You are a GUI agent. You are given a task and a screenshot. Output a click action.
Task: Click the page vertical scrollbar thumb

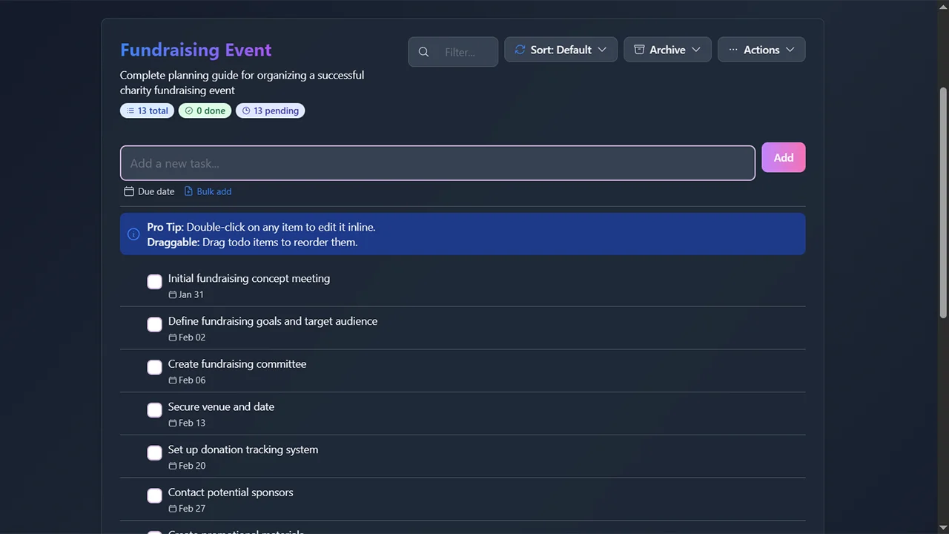tap(943, 200)
